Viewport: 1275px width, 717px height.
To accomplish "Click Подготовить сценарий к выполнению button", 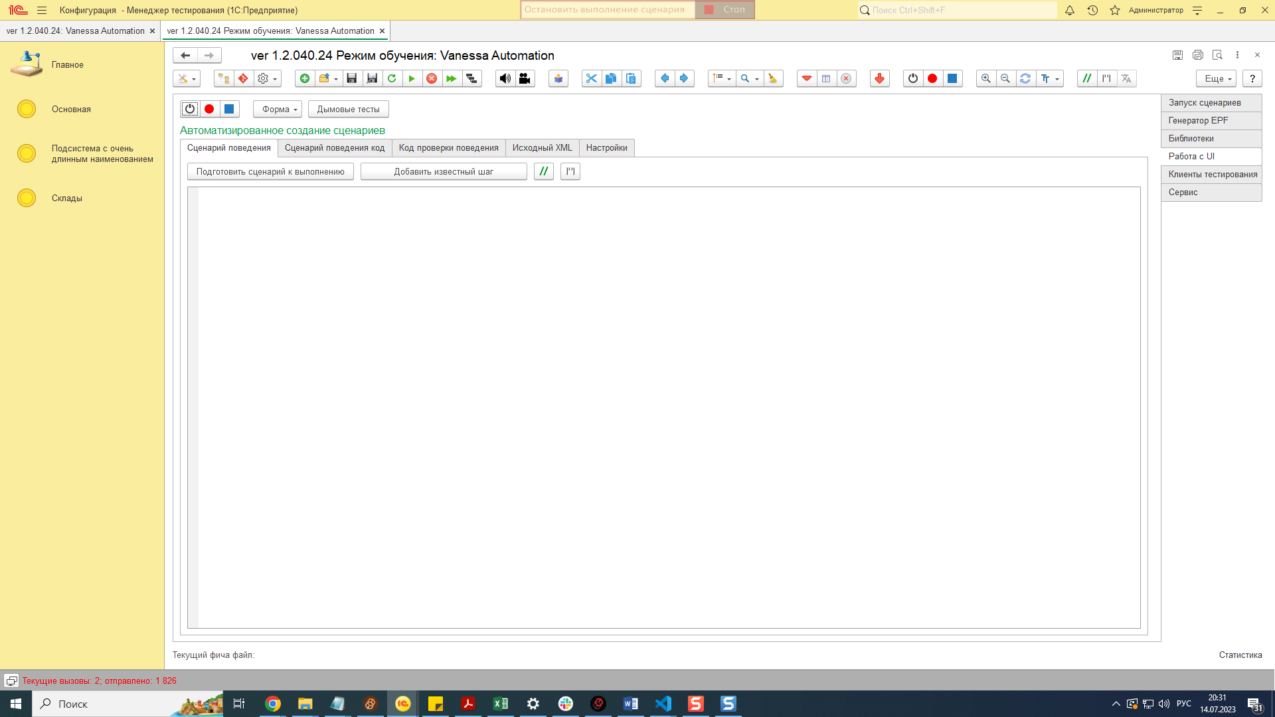I will point(270,171).
